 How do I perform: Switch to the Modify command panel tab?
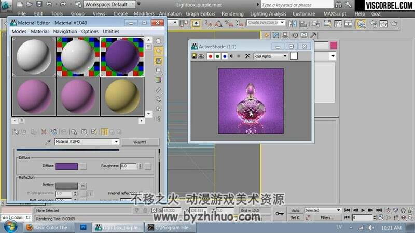point(276,35)
